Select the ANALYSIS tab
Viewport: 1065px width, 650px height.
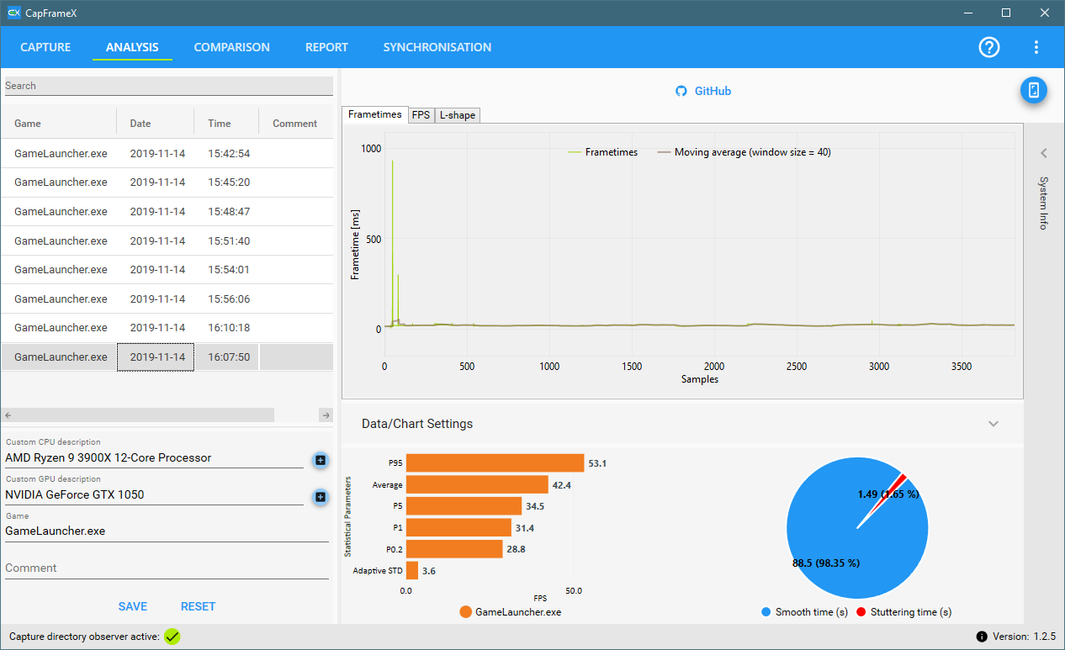tap(132, 47)
